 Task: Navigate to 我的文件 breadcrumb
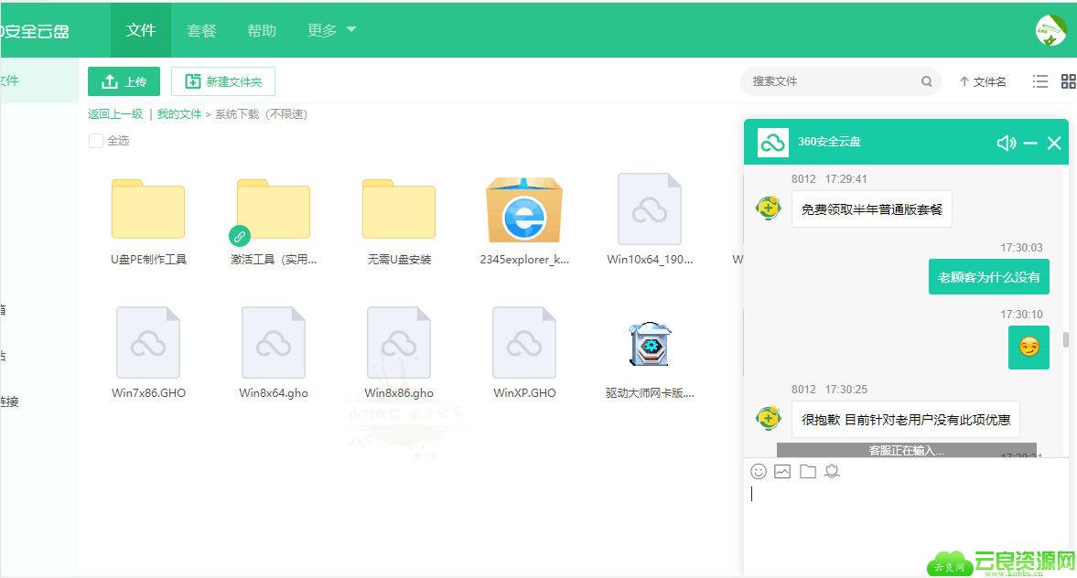tap(179, 114)
